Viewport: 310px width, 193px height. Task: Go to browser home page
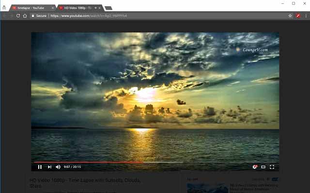click(25, 15)
